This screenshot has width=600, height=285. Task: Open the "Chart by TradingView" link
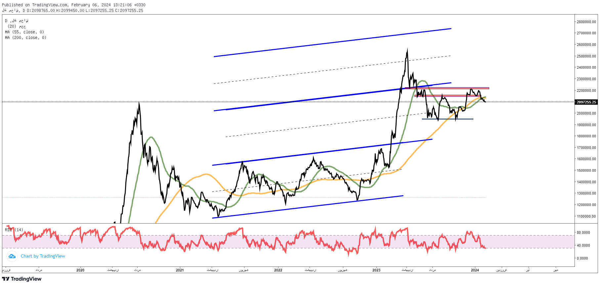coord(43,256)
